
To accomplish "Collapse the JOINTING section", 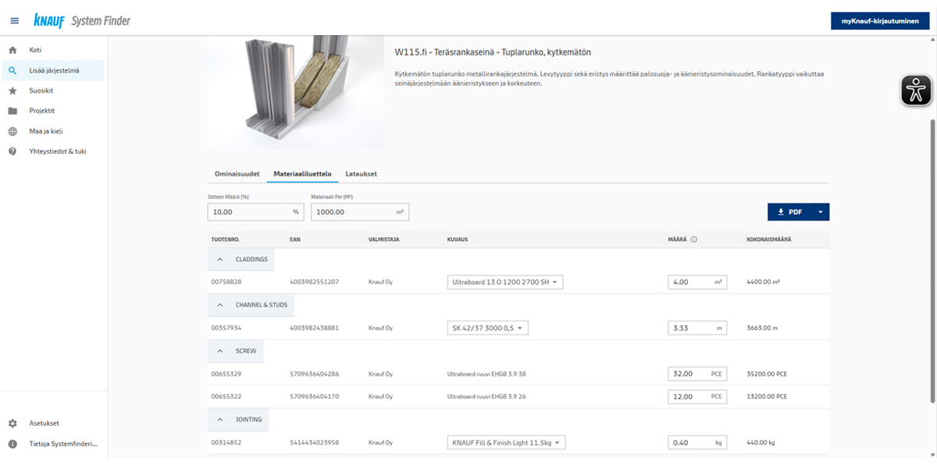I will (220, 419).
